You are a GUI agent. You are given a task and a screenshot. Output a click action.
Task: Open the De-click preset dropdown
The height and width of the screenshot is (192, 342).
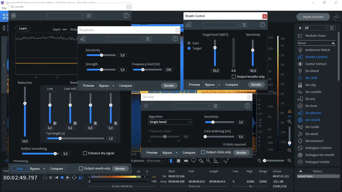click(193, 106)
